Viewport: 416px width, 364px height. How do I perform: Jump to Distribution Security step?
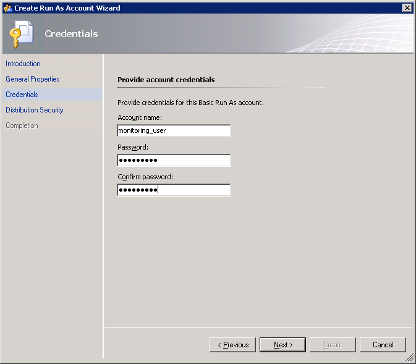click(35, 110)
